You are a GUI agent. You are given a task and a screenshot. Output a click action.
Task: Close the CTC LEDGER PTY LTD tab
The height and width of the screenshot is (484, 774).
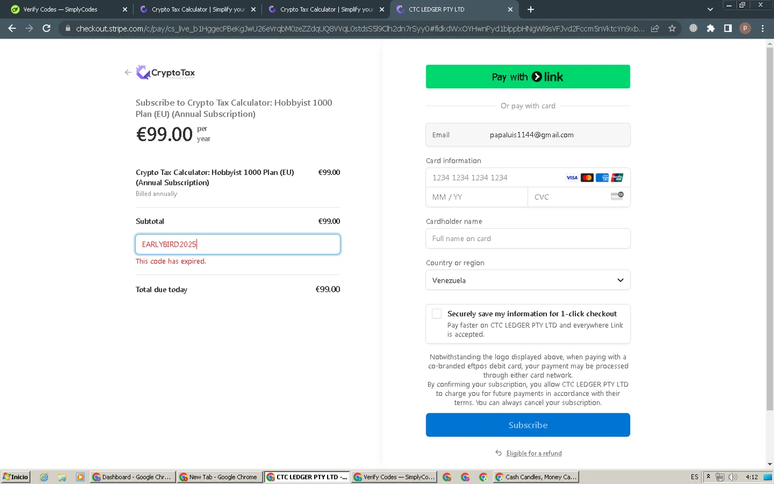click(510, 9)
